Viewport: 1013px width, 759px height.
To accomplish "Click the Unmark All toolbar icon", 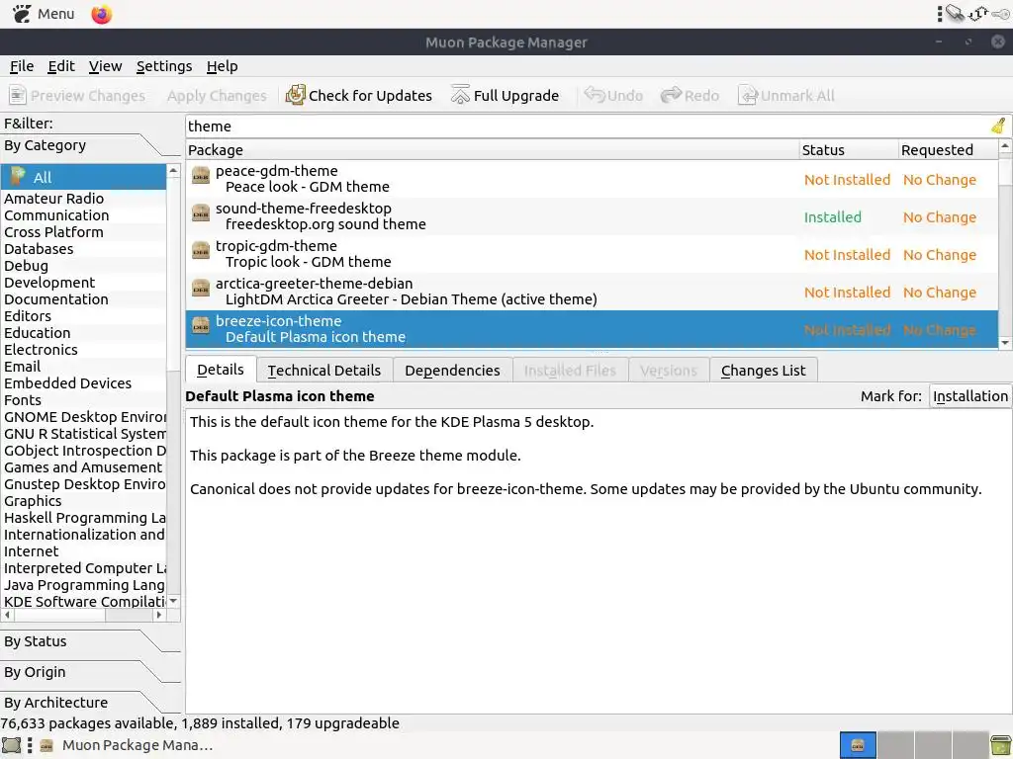I will [x=748, y=96].
